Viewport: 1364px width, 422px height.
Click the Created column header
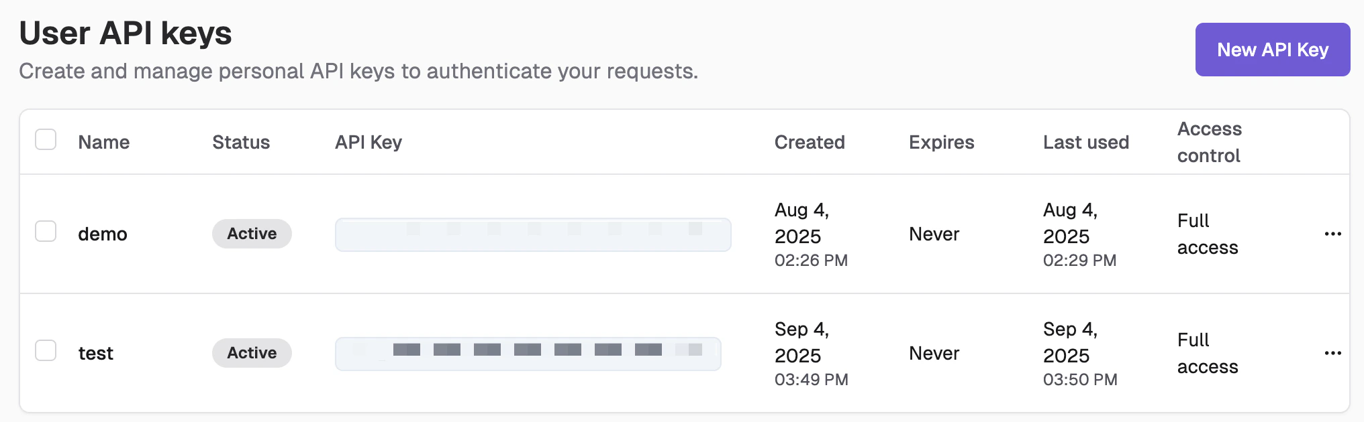(x=810, y=142)
